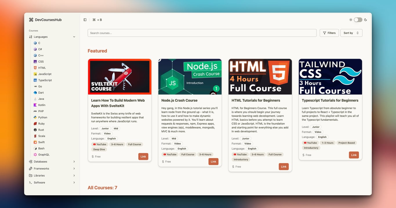The width and height of the screenshot is (396, 208).
Task: Open the Tailwind CSS 3 Hours thumbnail
Action: [330, 77]
